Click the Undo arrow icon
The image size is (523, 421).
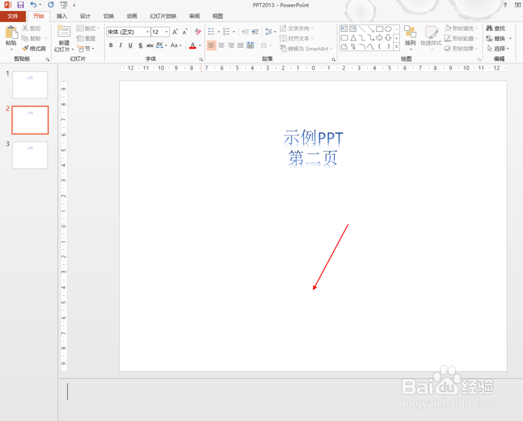point(33,5)
